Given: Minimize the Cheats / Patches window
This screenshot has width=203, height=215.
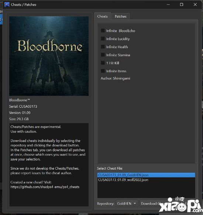Looking at the screenshot, I should tap(168, 4).
